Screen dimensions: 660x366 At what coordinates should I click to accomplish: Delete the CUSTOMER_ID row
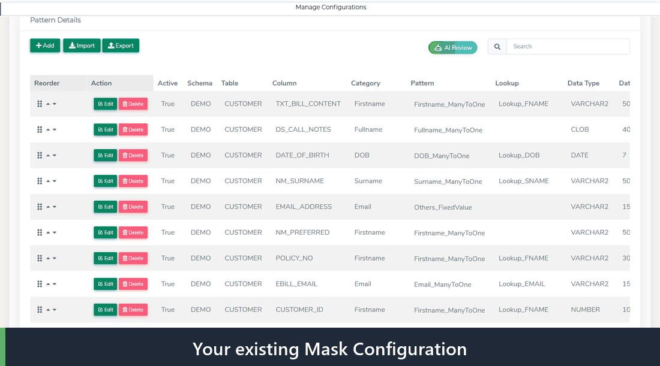pos(133,310)
